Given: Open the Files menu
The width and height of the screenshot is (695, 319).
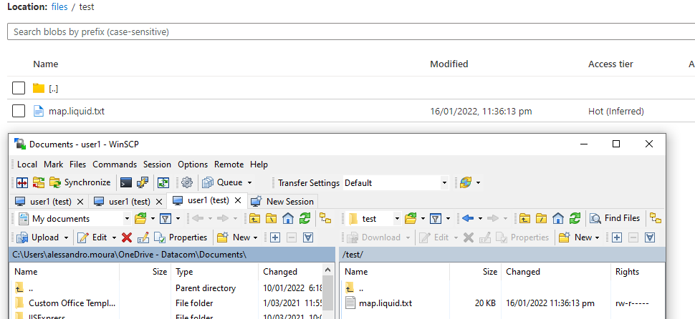Looking at the screenshot, I should pyautogui.click(x=77, y=164).
